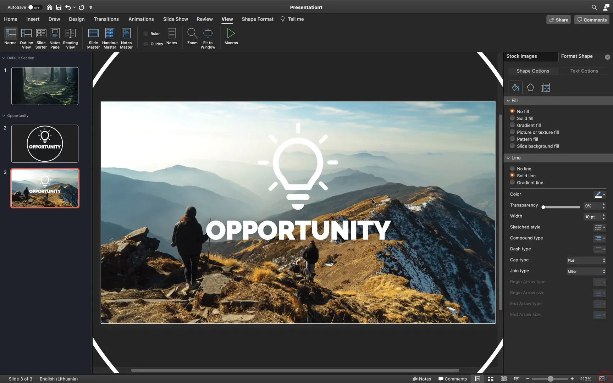Screen dimensions: 613x383
Task: Collapse the Line section
Action: click(508, 158)
